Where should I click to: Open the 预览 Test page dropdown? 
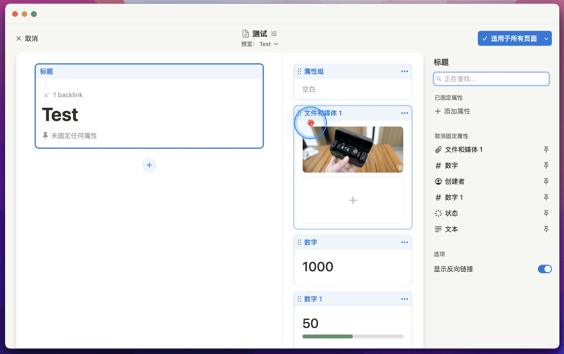[x=268, y=44]
